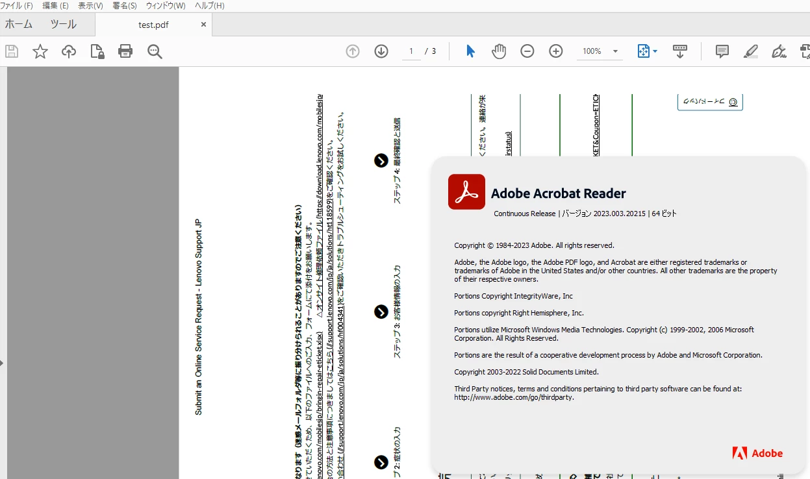The width and height of the screenshot is (810, 479).
Task: Select the arrow selection tool
Action: pos(470,51)
